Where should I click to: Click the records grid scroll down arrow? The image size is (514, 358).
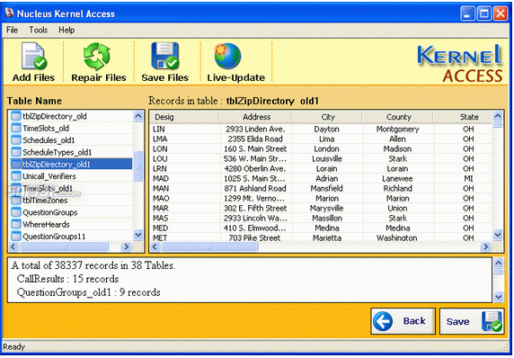tap(498, 235)
